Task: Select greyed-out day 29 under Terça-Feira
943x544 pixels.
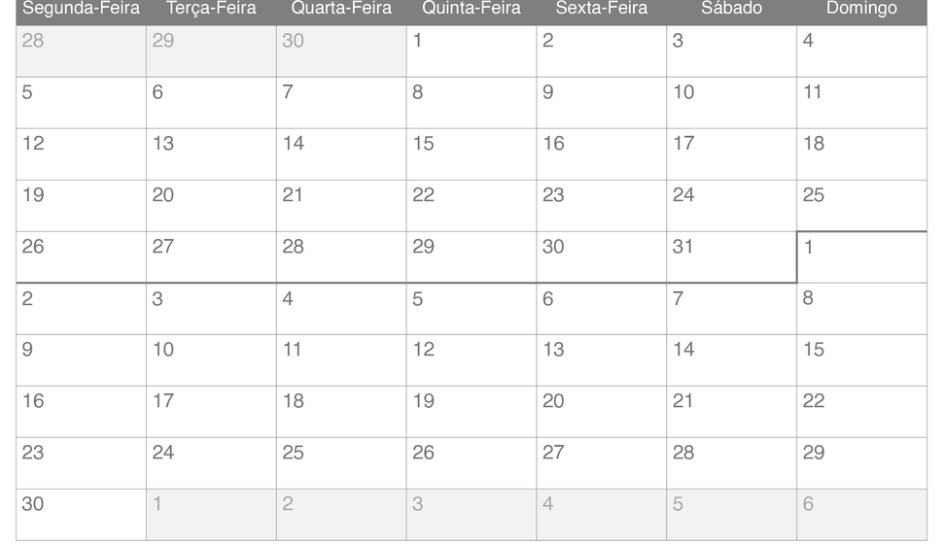Action: tap(211, 51)
